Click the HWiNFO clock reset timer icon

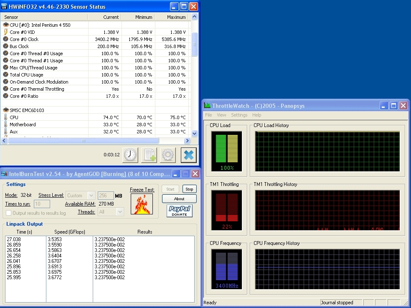(130, 155)
